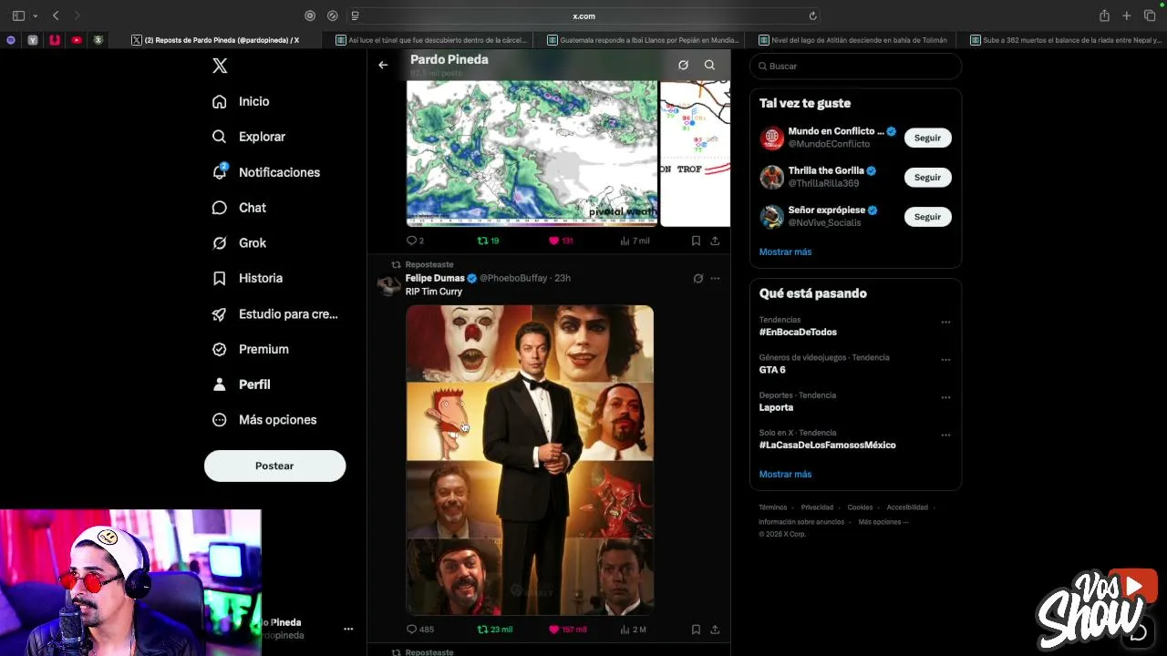Go to Perfil in the sidebar
Image resolution: width=1167 pixels, height=656 pixels.
(x=241, y=384)
